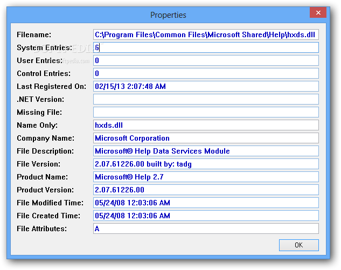Click the "File Description:" label
The width and height of the screenshot is (341, 270).
(45, 151)
